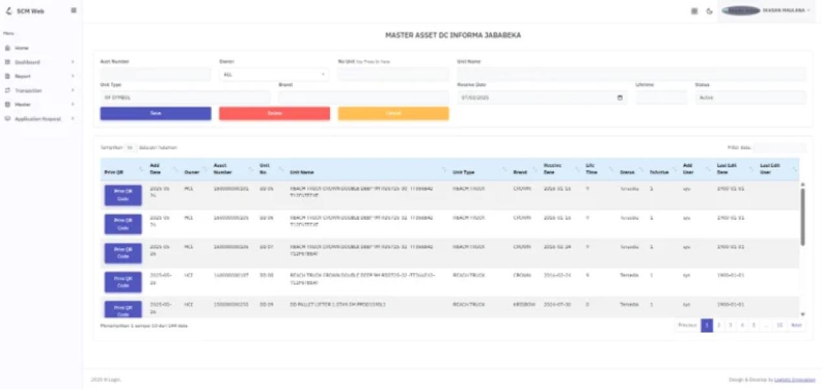Image resolution: width=822 pixels, height=389 pixels.
Task: Click the table's vertical scrollbar
Action: pyautogui.click(x=803, y=217)
